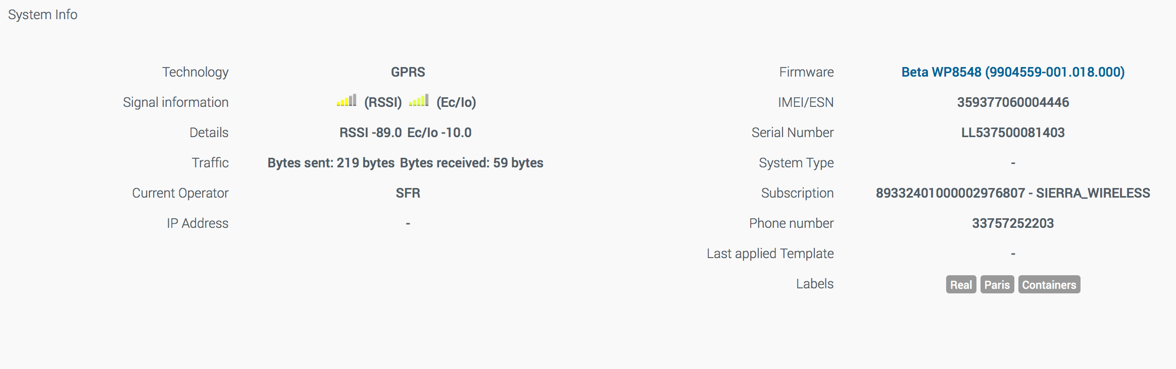The height and width of the screenshot is (369, 1176).
Task: Click the Real label tag
Action: [x=961, y=285]
